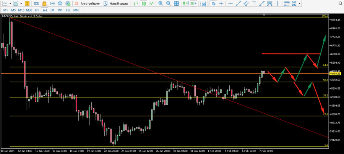Select the arrowed line tool
The height and width of the screenshot is (154, 344).
262,3
